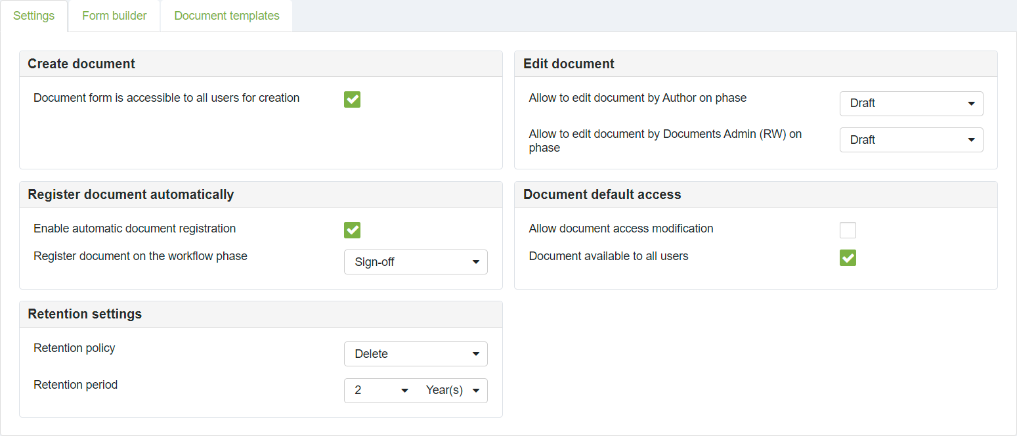Click Register document on the workflow phase label
The width and height of the screenshot is (1017, 436).
pyautogui.click(x=141, y=256)
